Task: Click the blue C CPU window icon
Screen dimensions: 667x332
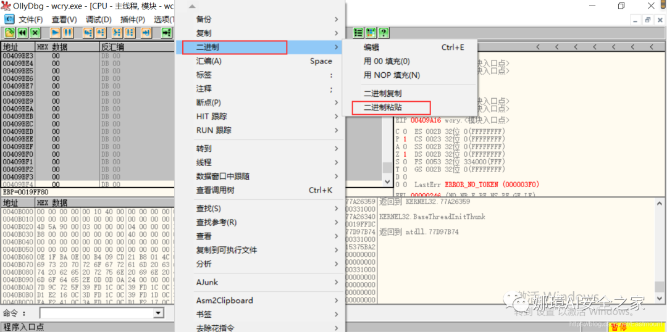Action: click(x=9, y=20)
